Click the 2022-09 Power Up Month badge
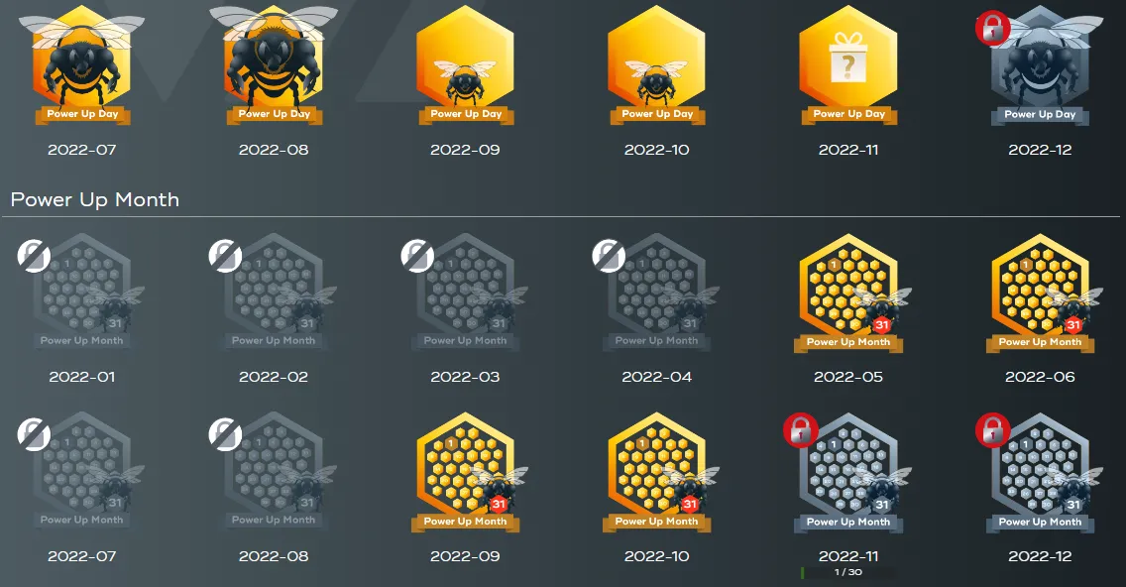This screenshot has height=587, width=1126. [465, 472]
